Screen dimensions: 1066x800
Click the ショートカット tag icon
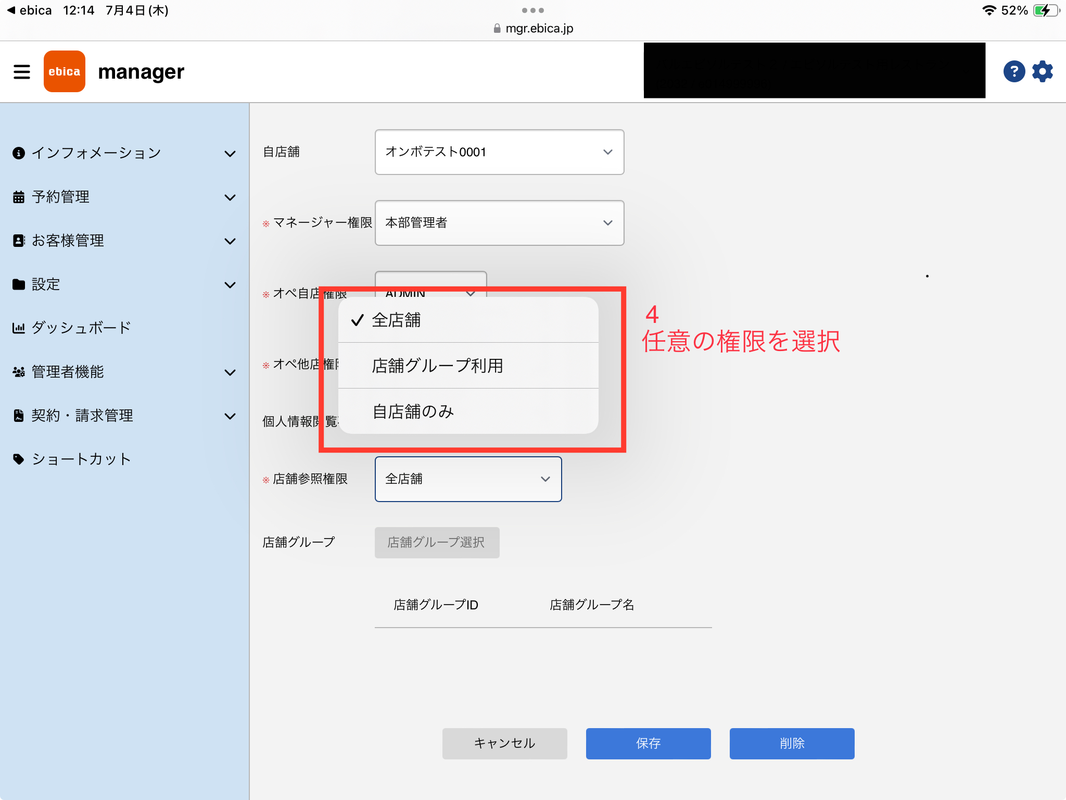pos(19,459)
